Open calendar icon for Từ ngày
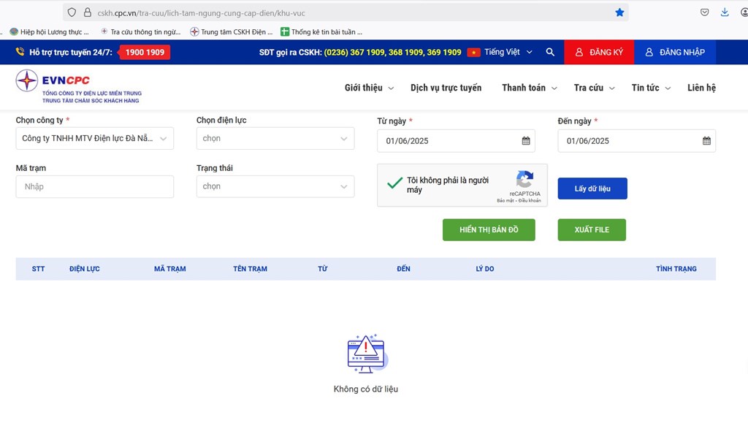Image resolution: width=748 pixels, height=434 pixels. (x=526, y=141)
